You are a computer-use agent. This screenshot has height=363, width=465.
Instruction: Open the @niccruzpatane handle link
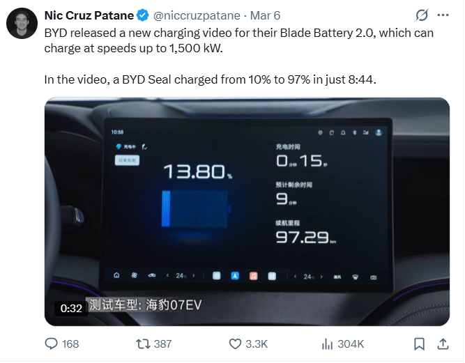click(x=190, y=15)
